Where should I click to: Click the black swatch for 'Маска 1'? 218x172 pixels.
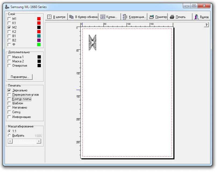(39, 57)
